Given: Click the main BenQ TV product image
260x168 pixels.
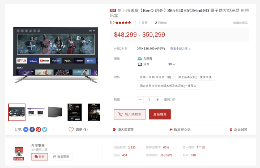Looking at the screenshot, I should tap(56, 55).
